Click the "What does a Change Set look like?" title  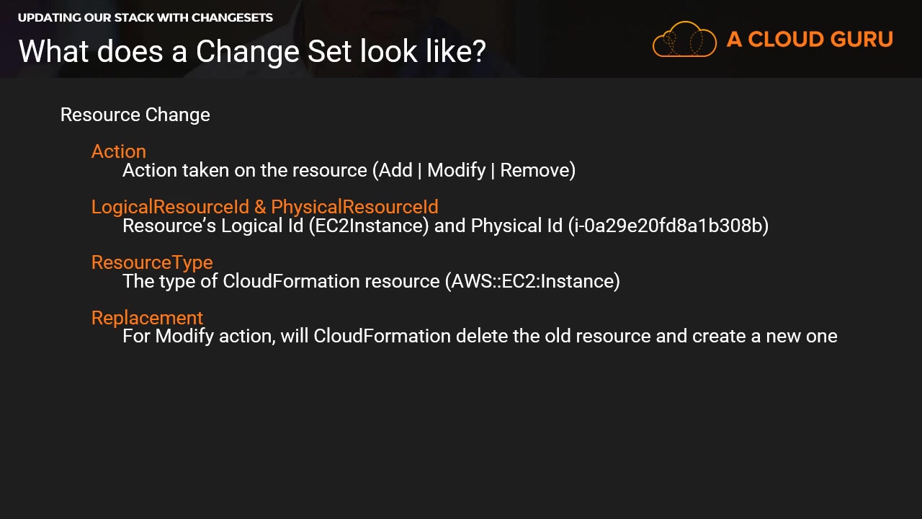coord(252,51)
